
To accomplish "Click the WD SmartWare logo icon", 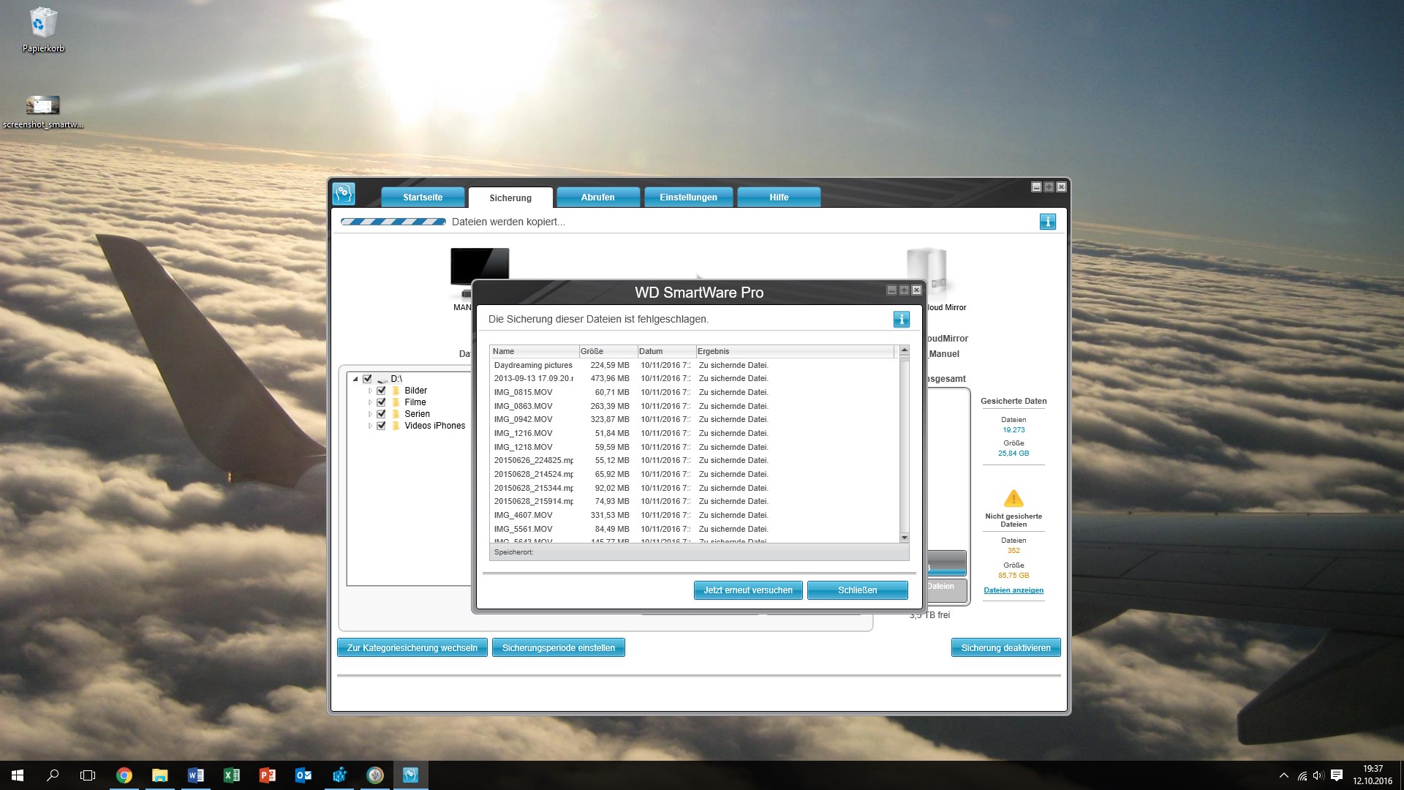I will point(344,194).
